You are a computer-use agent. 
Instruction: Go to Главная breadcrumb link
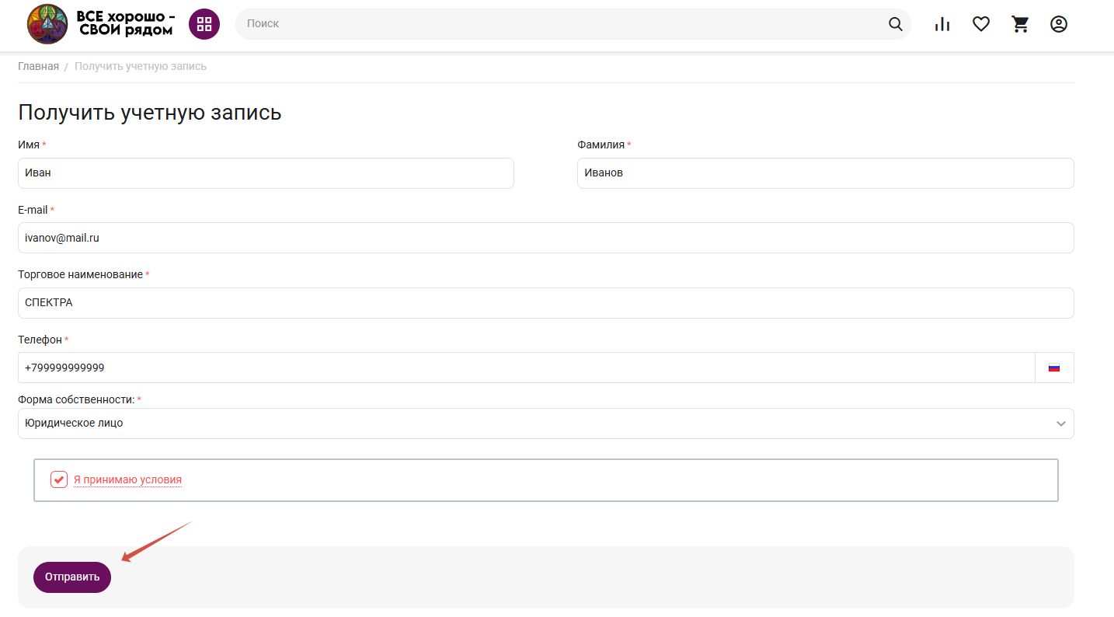(x=38, y=66)
